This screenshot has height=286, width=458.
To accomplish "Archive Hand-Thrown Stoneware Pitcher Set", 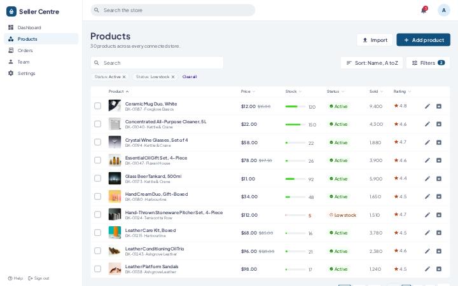I will click(x=439, y=215).
